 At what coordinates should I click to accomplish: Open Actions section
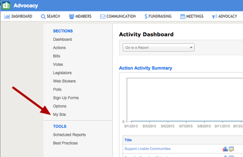[59, 48]
